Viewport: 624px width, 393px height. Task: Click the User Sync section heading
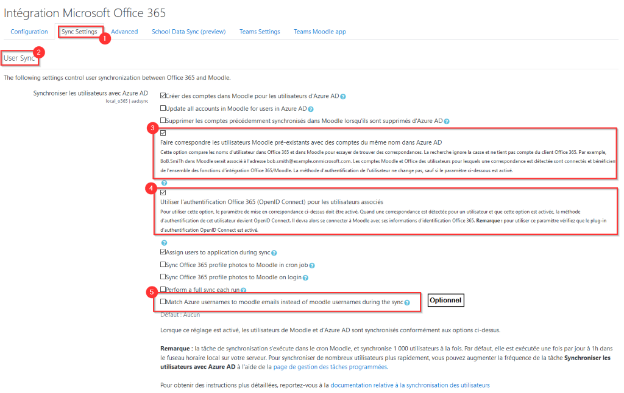point(19,58)
